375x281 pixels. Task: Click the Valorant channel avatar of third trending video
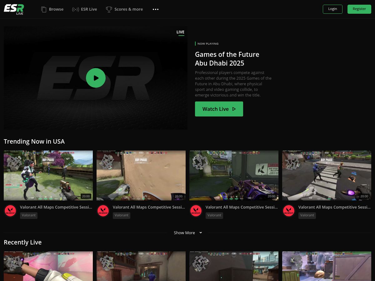(196, 211)
